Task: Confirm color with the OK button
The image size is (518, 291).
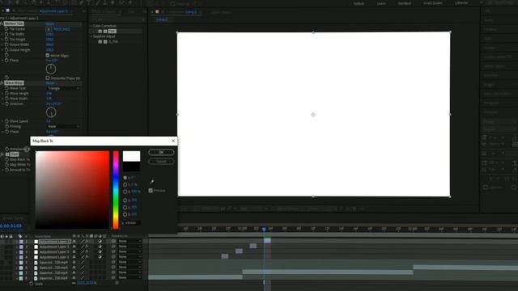Action: [161, 153]
